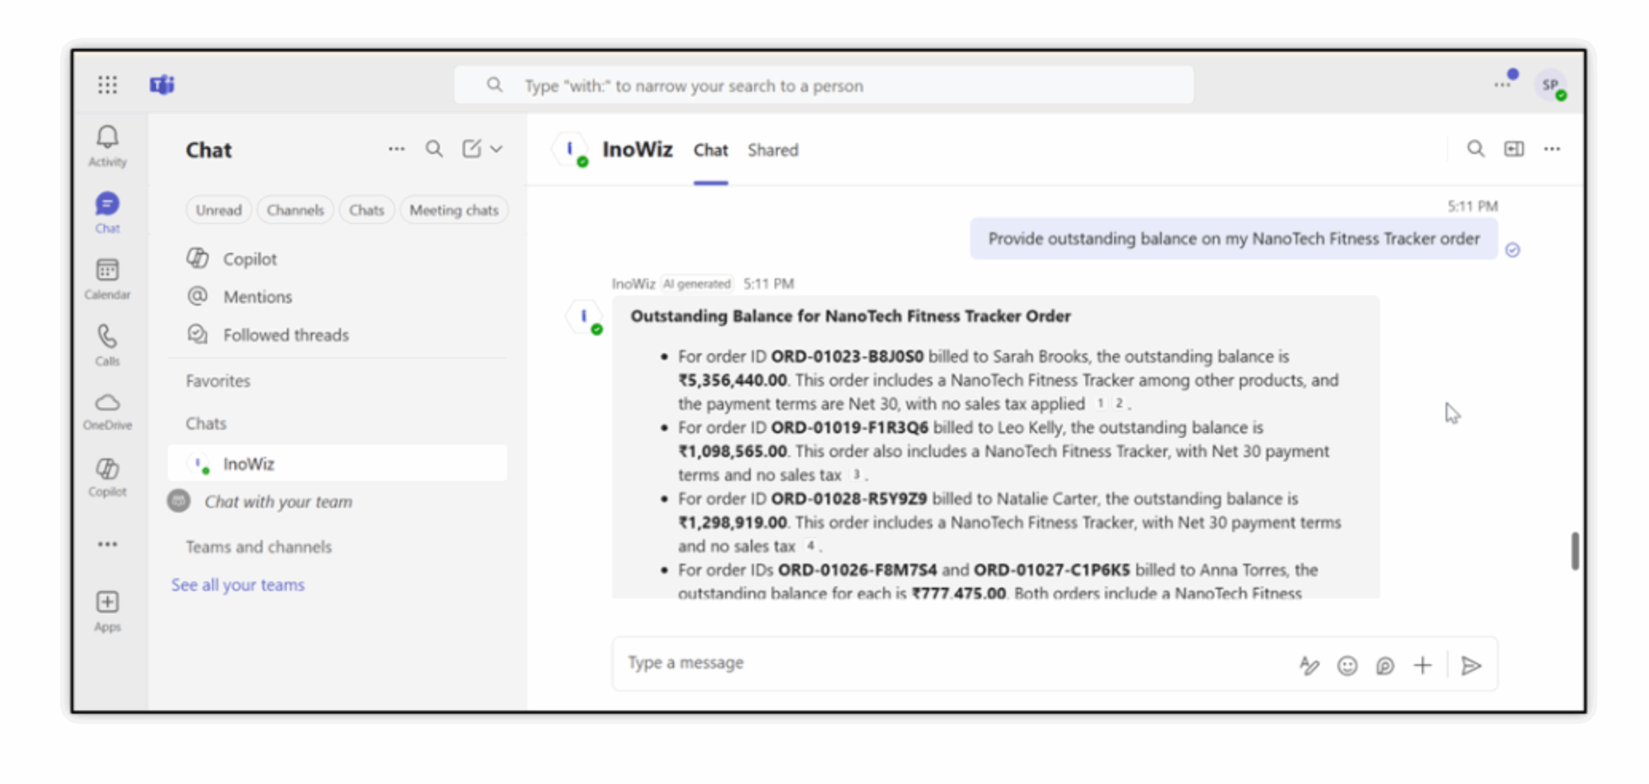Screen dimensions: 1649x784
Task: Open the emoji picker in message box
Action: pyautogui.click(x=1347, y=665)
